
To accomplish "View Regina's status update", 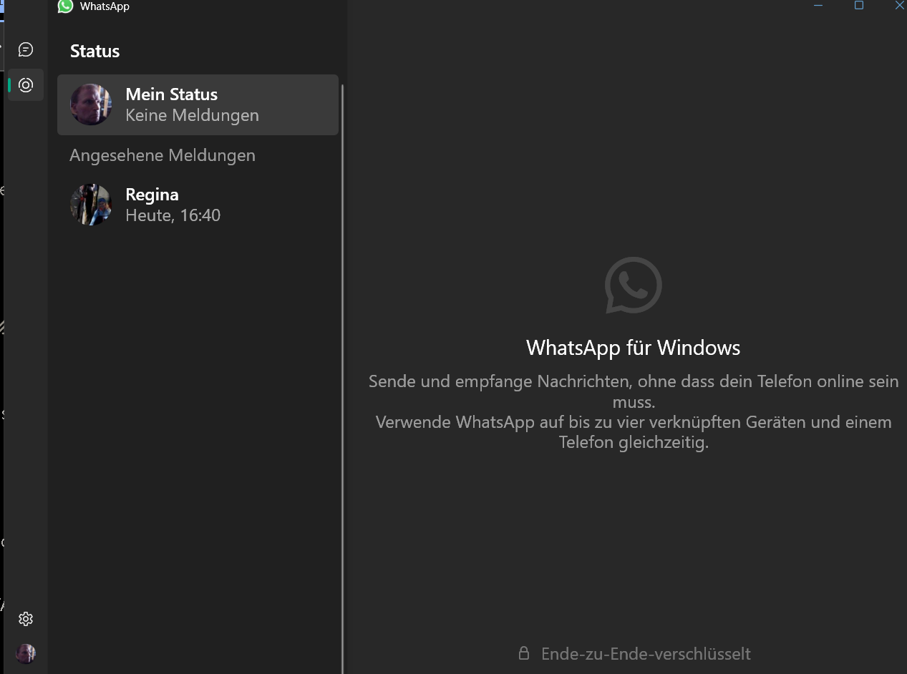I will pos(198,205).
